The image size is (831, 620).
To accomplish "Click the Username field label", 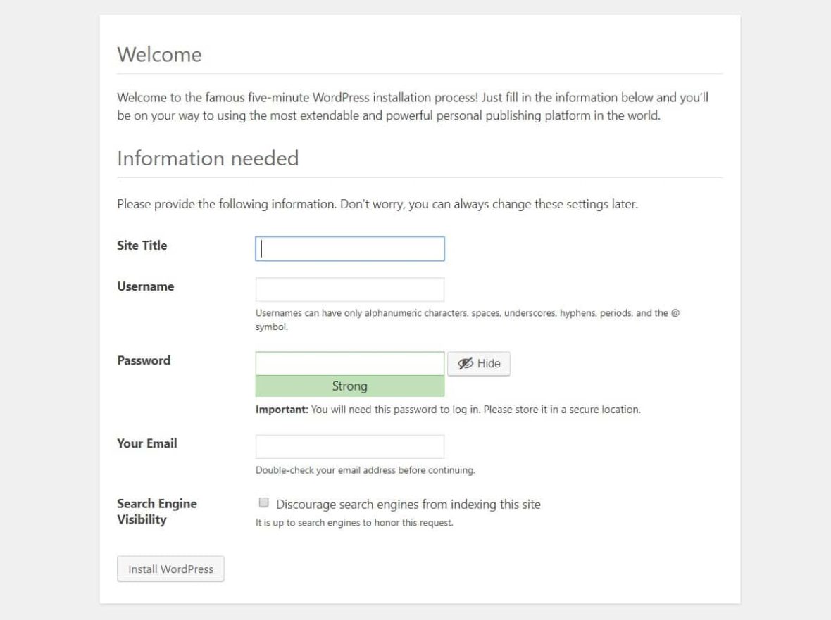I will click(146, 286).
